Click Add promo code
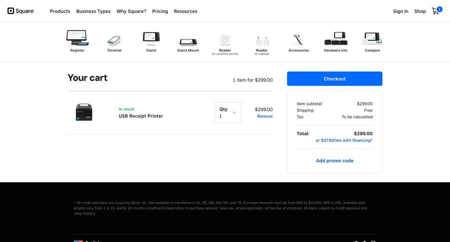 [334, 161]
